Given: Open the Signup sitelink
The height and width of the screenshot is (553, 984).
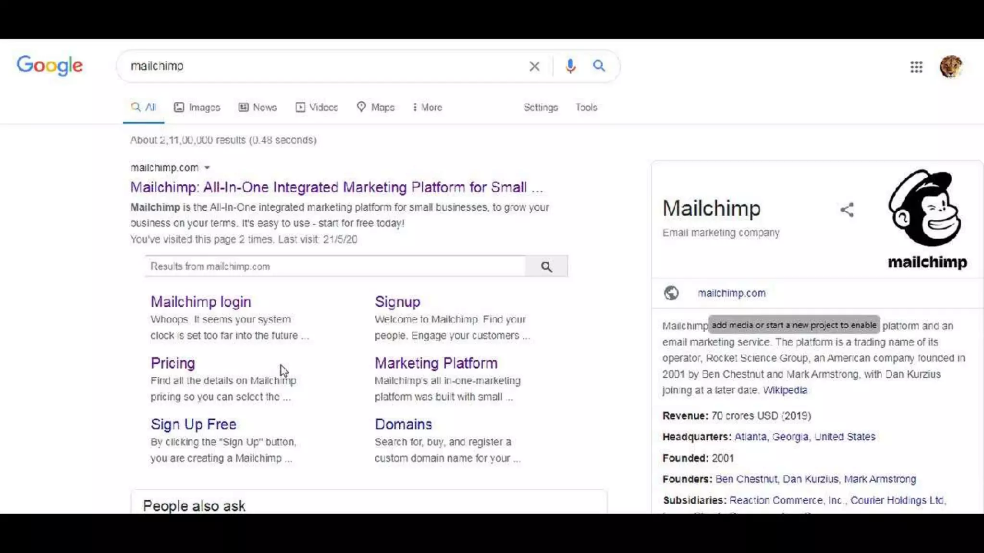Looking at the screenshot, I should 397,302.
